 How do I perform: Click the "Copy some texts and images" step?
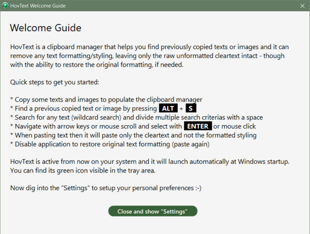tap(106, 100)
